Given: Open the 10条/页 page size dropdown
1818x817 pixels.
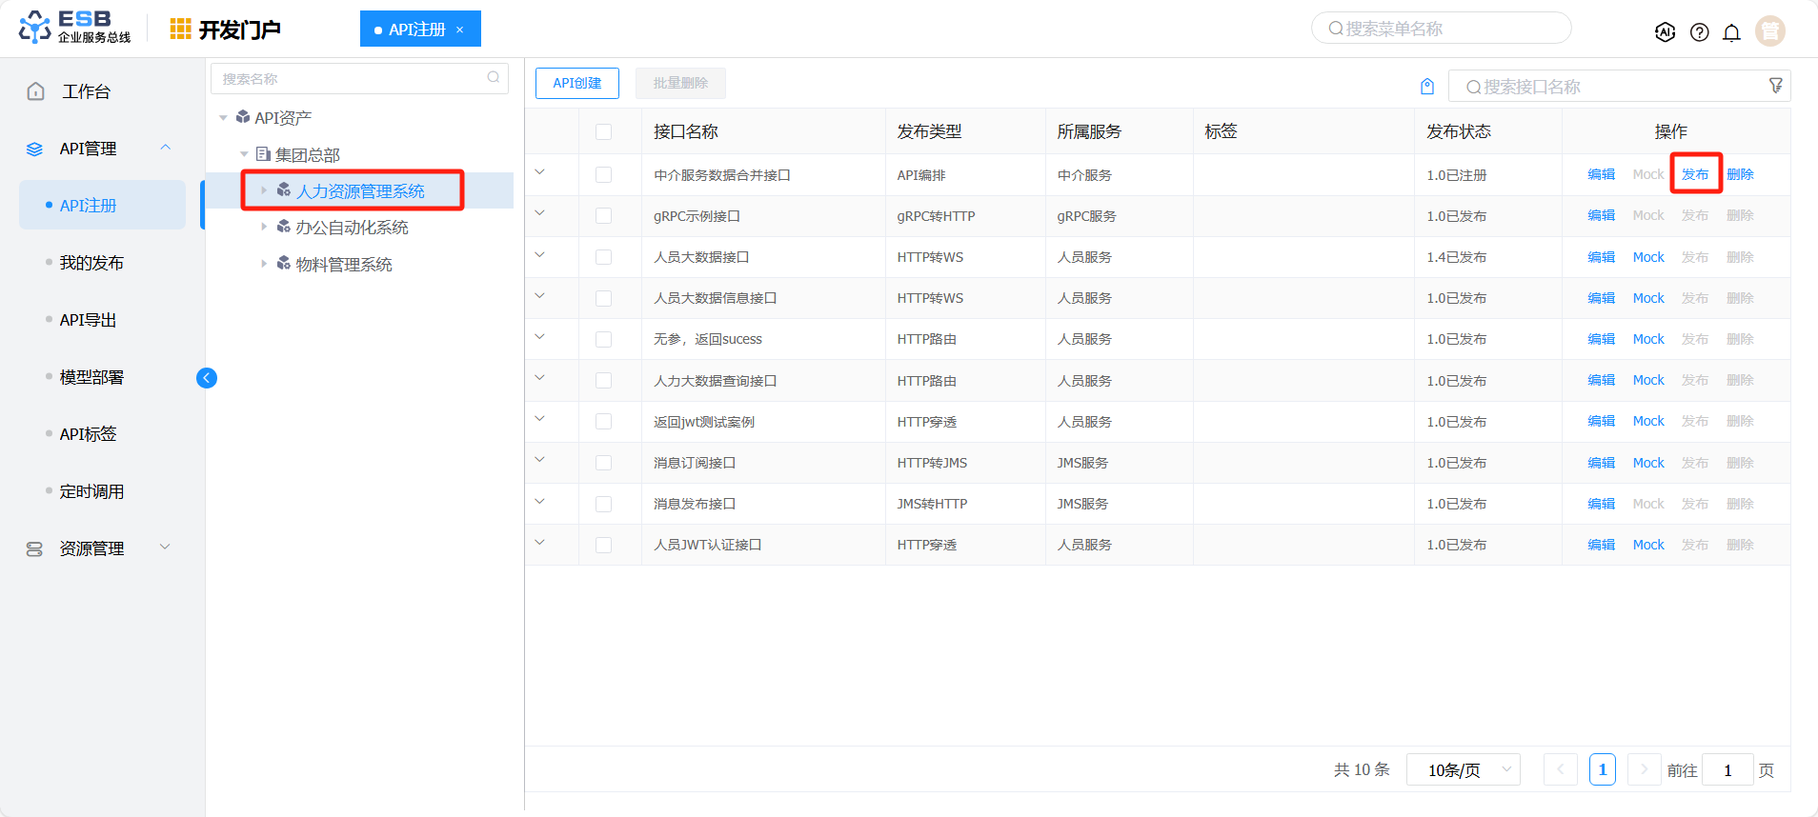Looking at the screenshot, I should (1463, 769).
